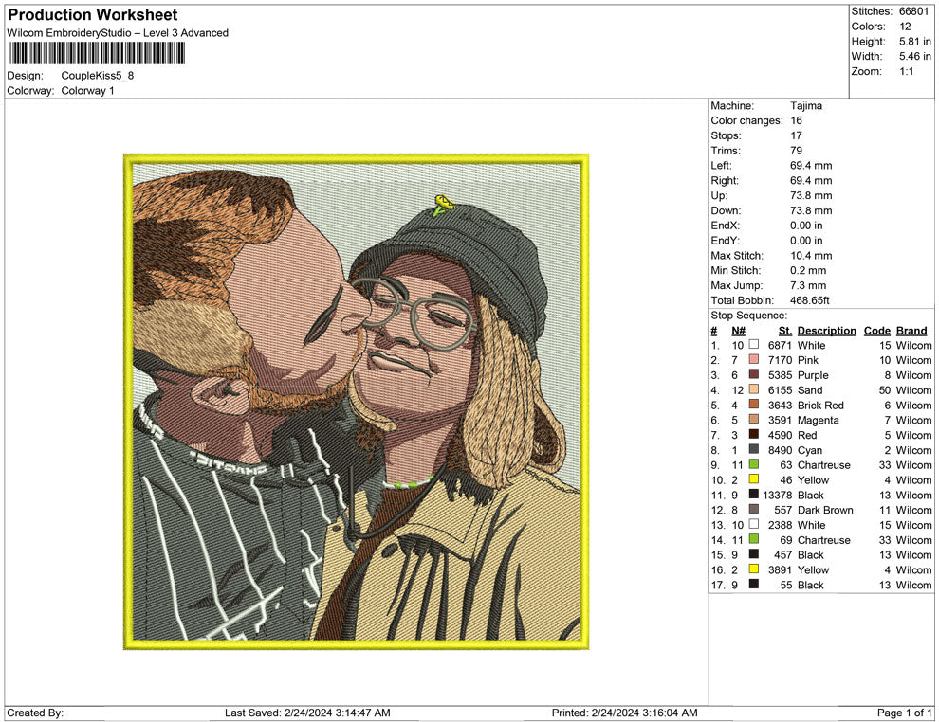The height and width of the screenshot is (722, 939).
Task: Click the Yellow swatch in stop 10
Action: tap(754, 480)
